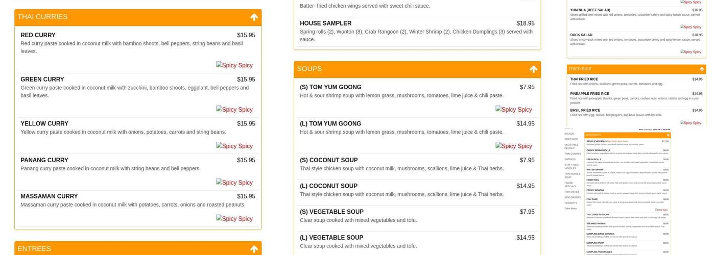Go to Desserts in the sidebar
The width and height of the screenshot is (715, 255).
[x=570, y=203]
